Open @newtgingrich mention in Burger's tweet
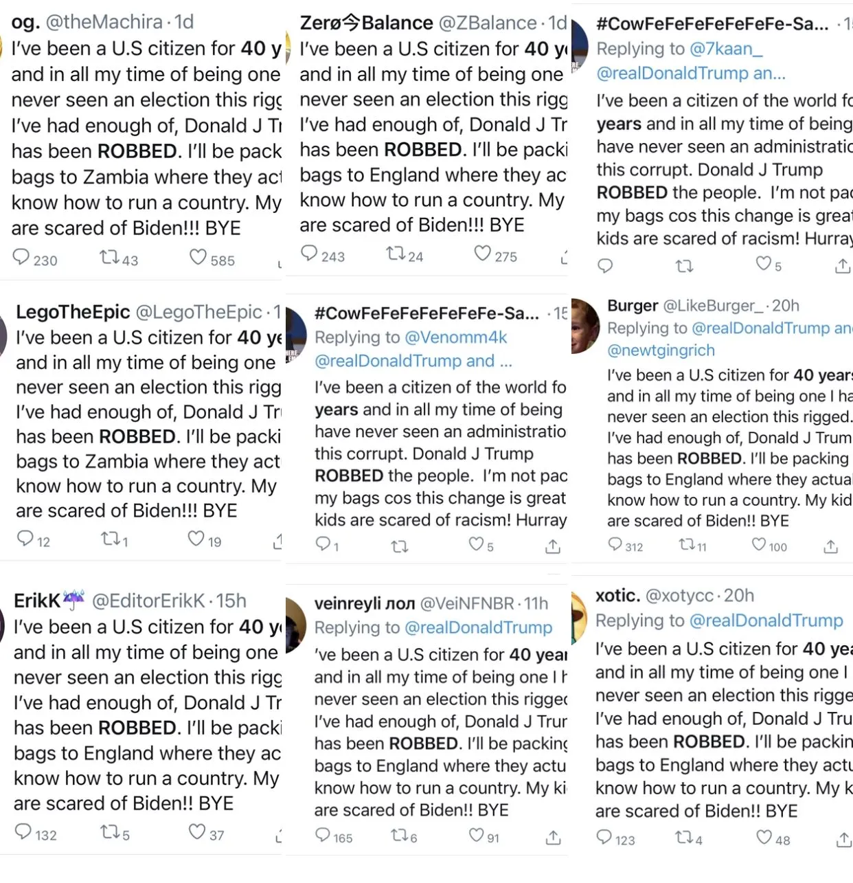The image size is (853, 883). [661, 350]
